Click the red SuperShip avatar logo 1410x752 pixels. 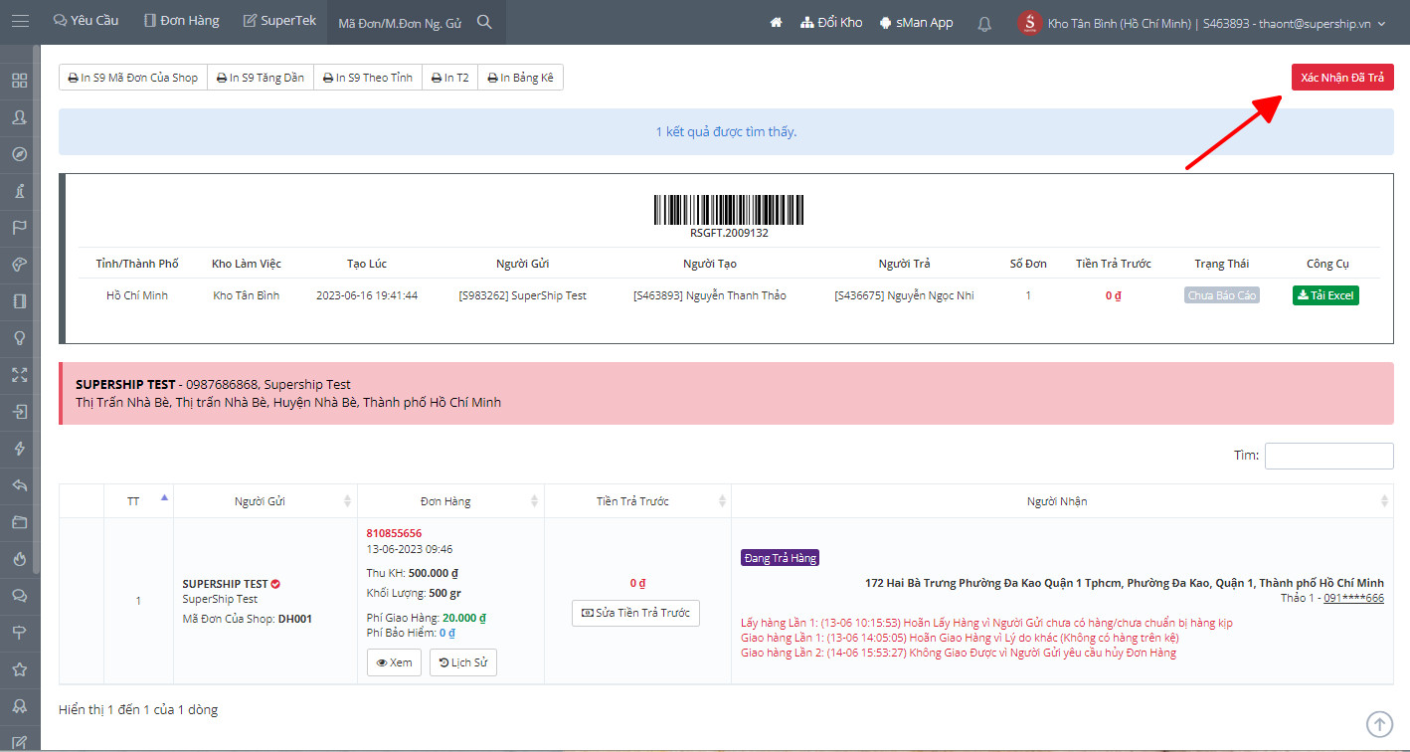[x=1030, y=23]
